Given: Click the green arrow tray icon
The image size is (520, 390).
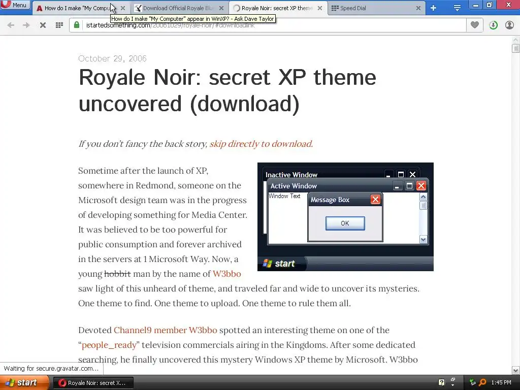Looking at the screenshot, I should point(473,382).
